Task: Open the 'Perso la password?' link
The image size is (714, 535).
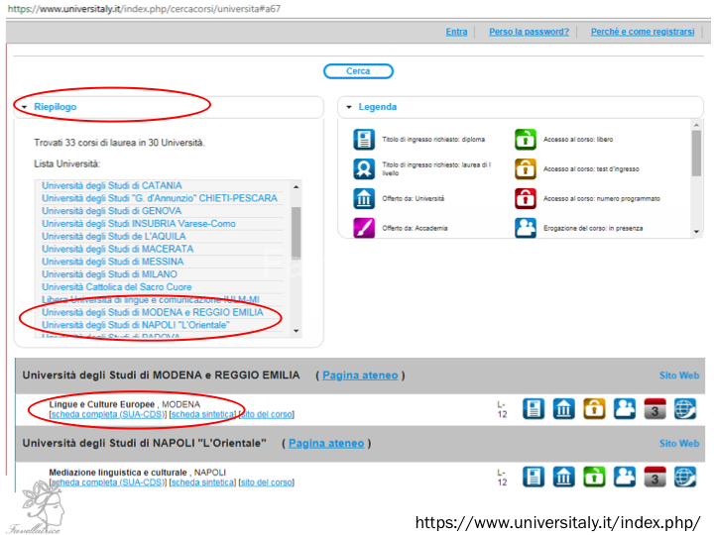Action: click(x=529, y=32)
